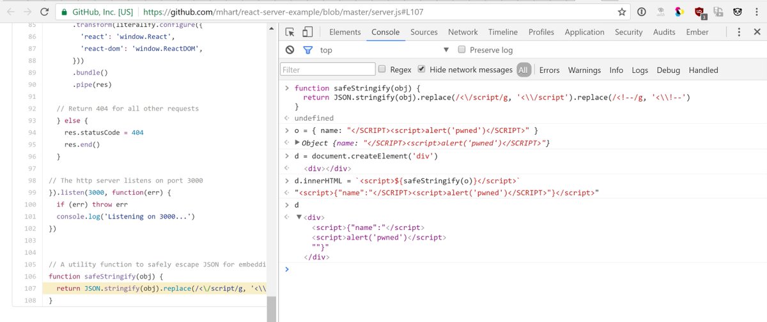Collapse the div element tree in console
767x322 pixels.
click(298, 217)
